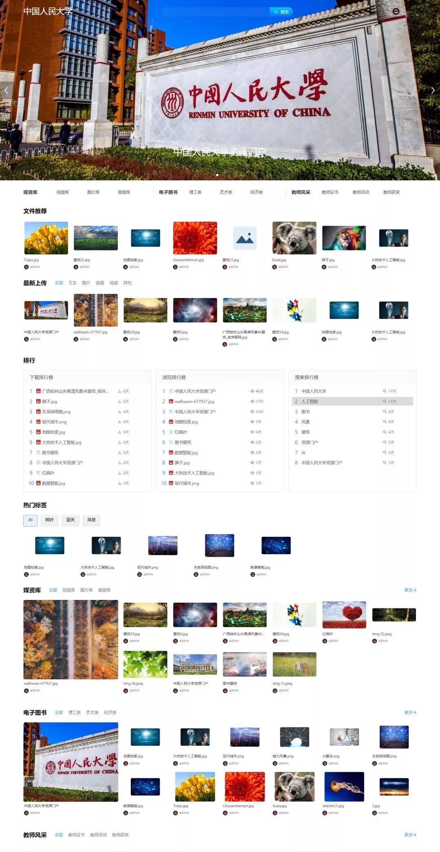Click search term 风景 in 搜索排行榜

[x=306, y=422]
